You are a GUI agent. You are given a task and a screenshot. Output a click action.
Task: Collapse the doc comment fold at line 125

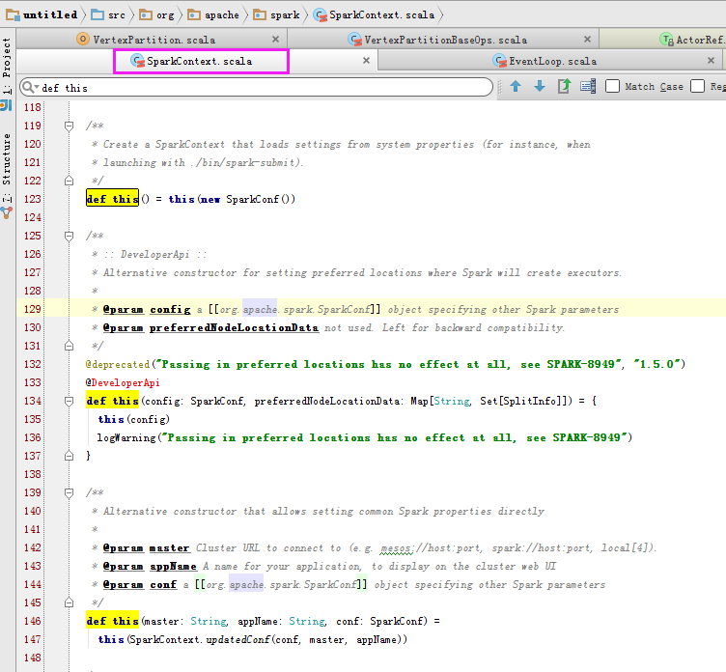pos(69,237)
